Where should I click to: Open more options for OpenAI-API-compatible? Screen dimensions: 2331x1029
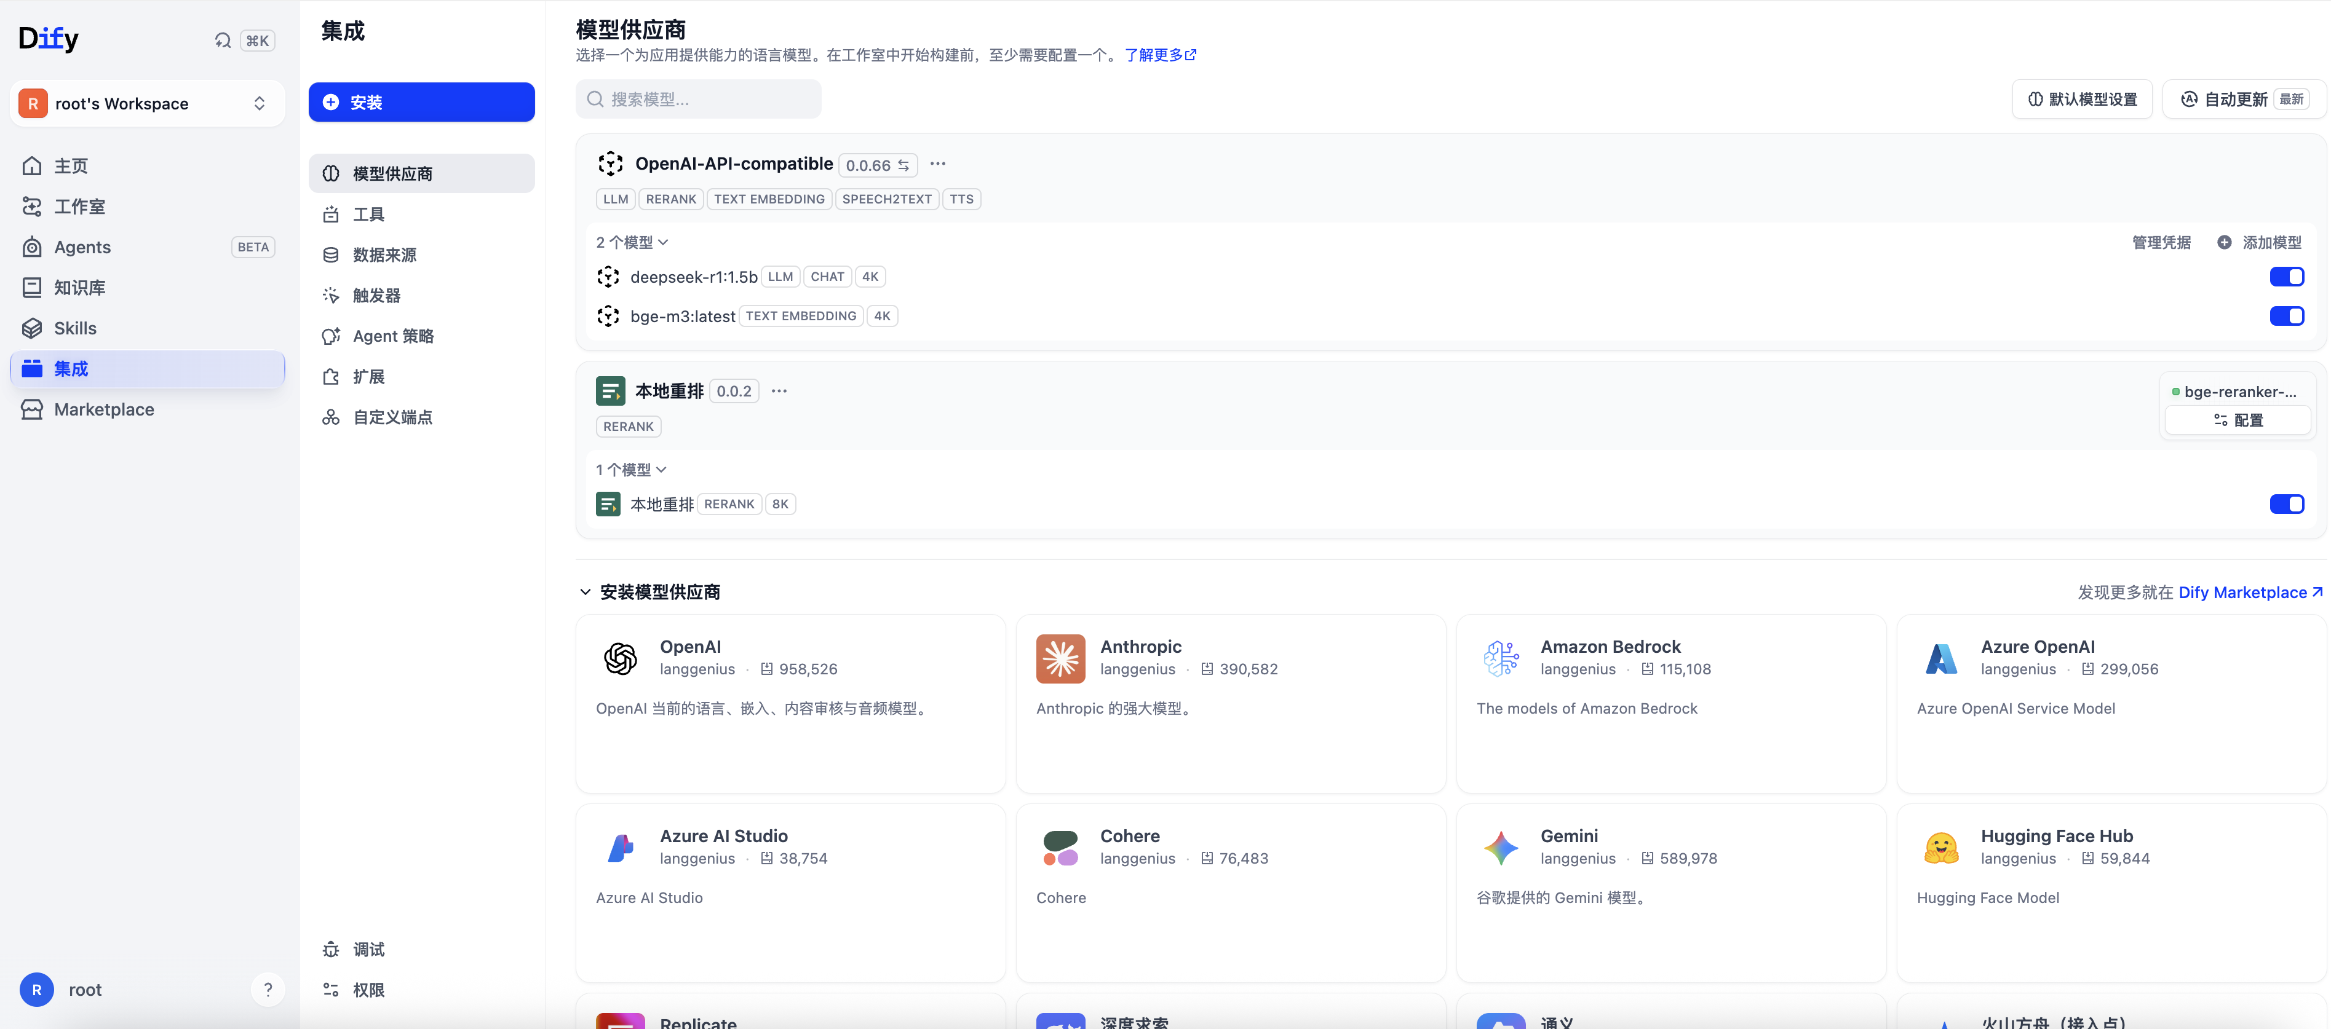pyautogui.click(x=937, y=164)
